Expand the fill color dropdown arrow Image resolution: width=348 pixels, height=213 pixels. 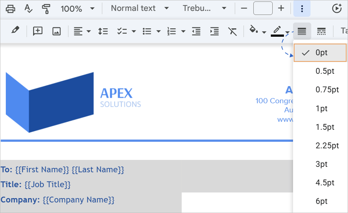(x=264, y=32)
